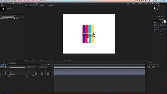The image size is (167, 94).
Task: Select the Puppet Pin tool
Action: point(25,3)
